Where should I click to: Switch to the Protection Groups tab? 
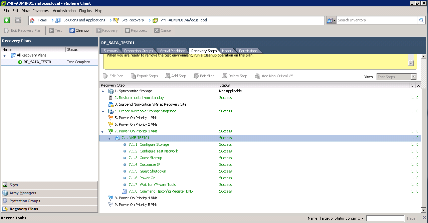point(138,51)
